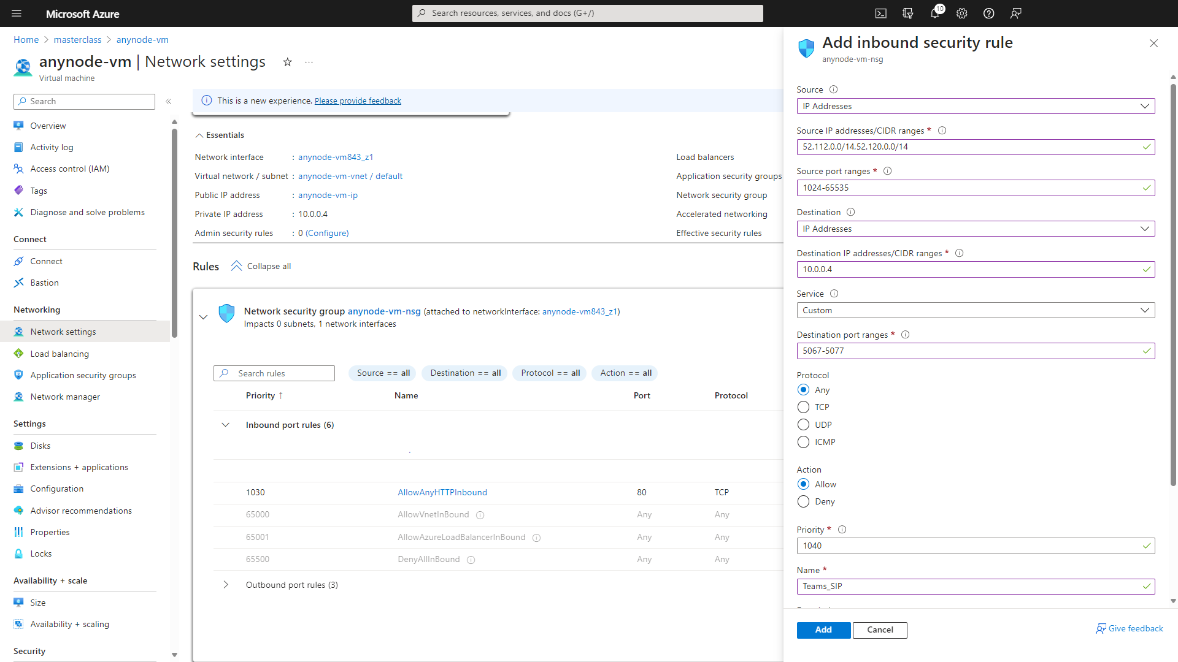Click the Name field containing Teams_SIP
The height and width of the screenshot is (662, 1178).
[x=976, y=587]
